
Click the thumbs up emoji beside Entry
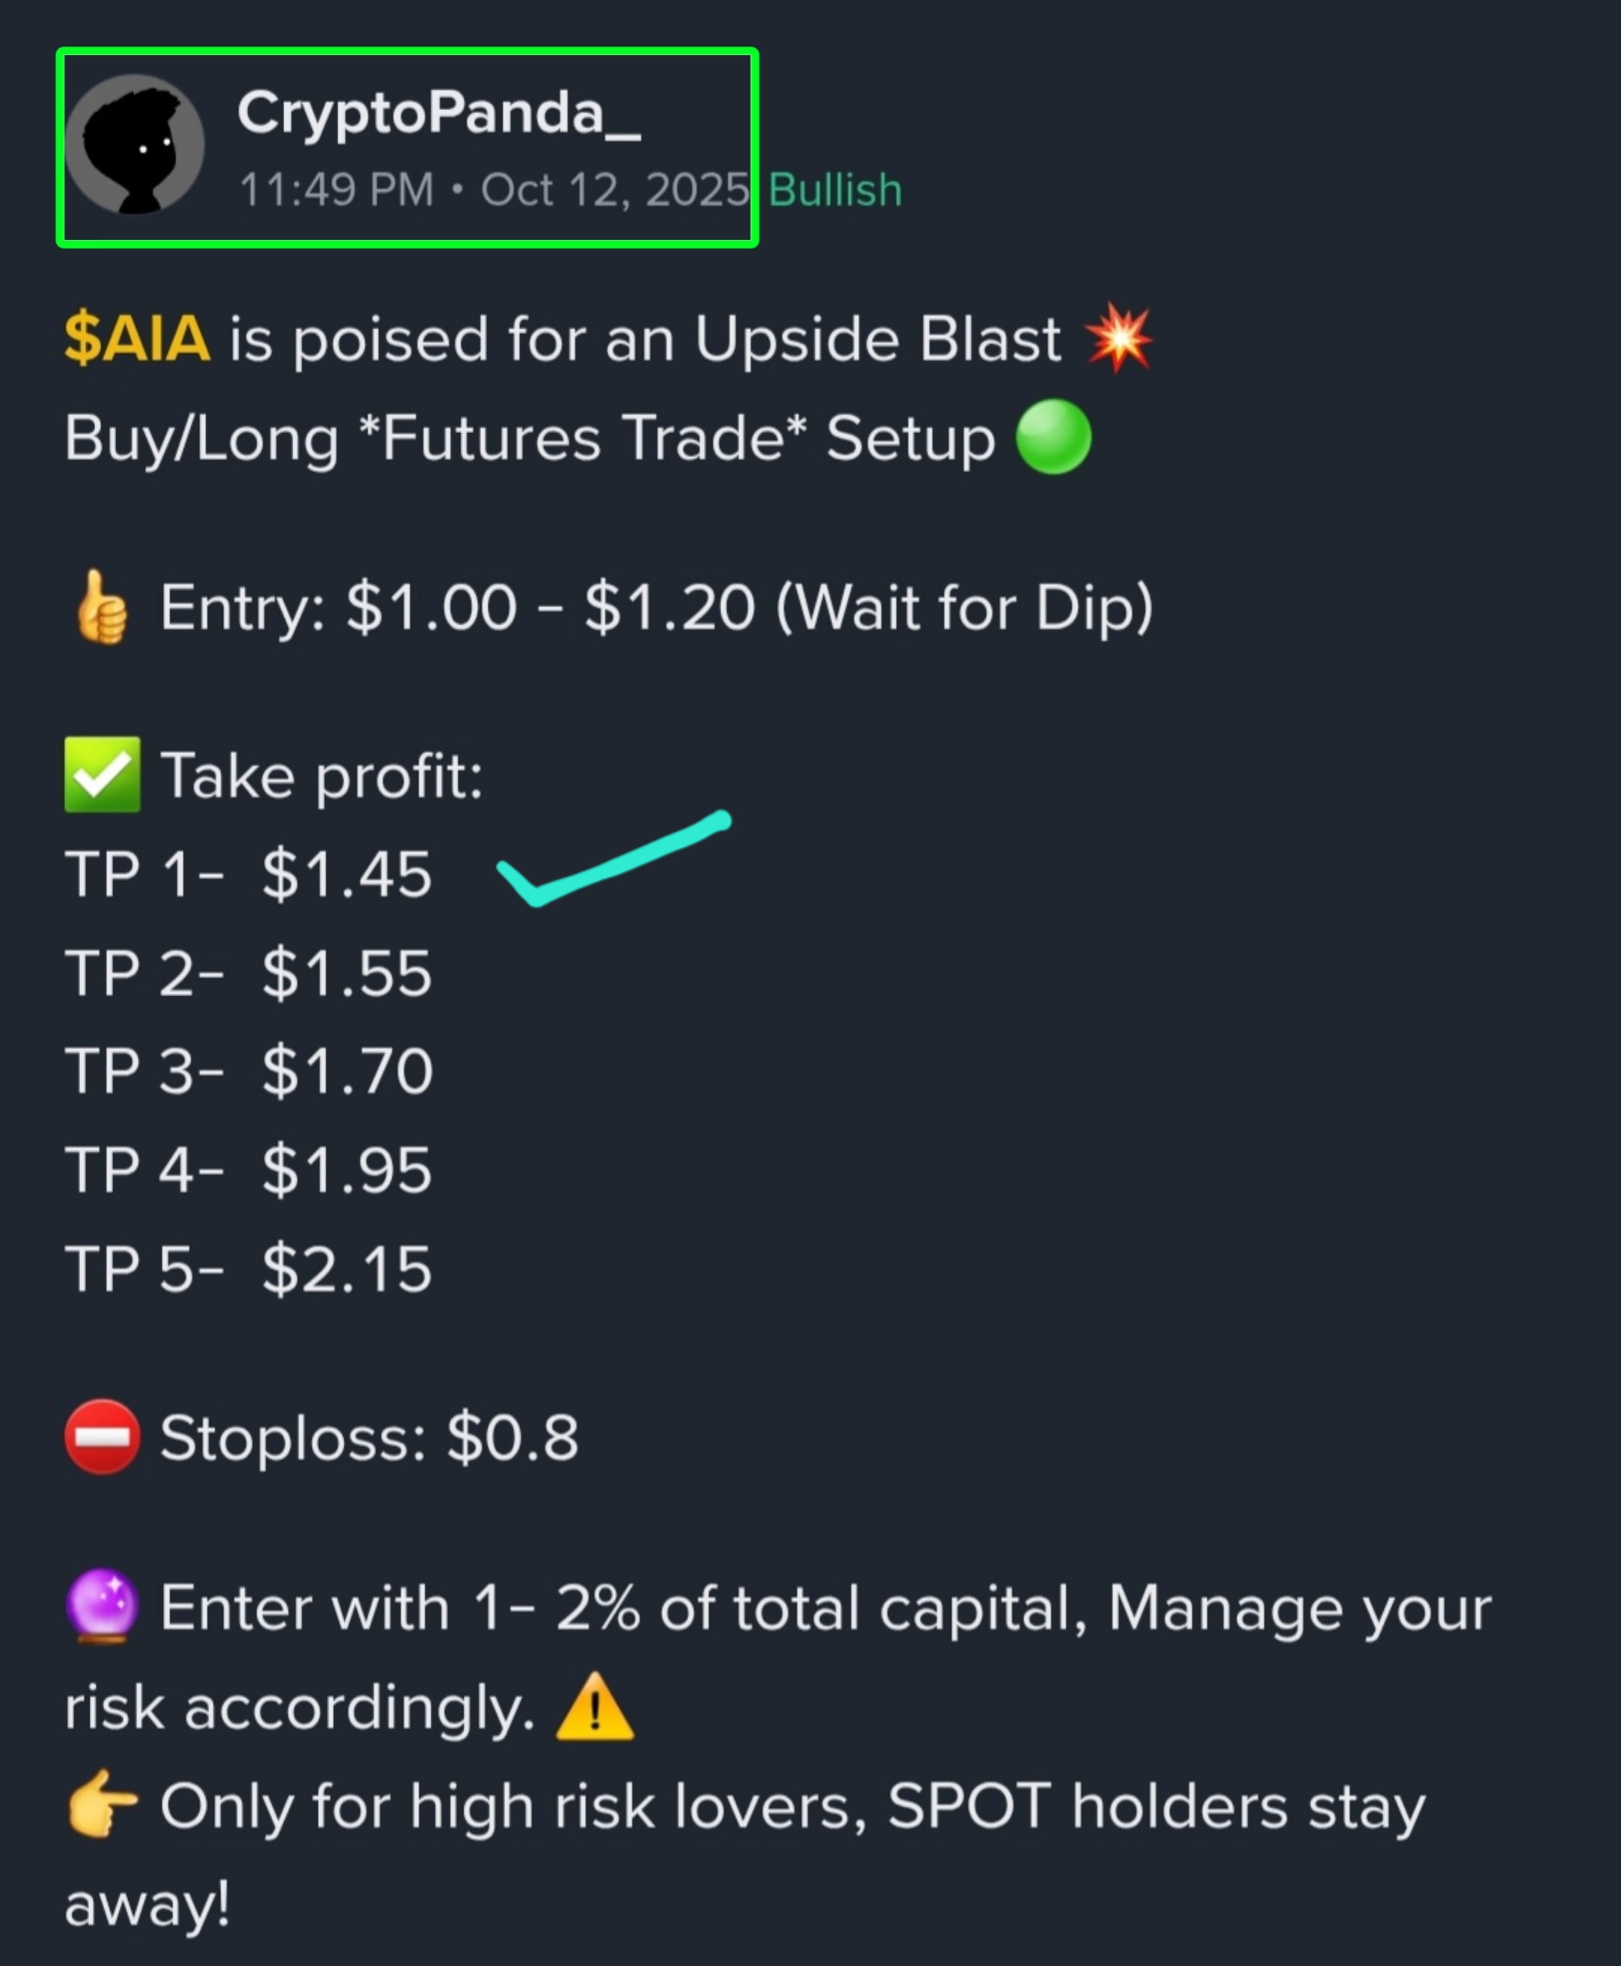102,608
